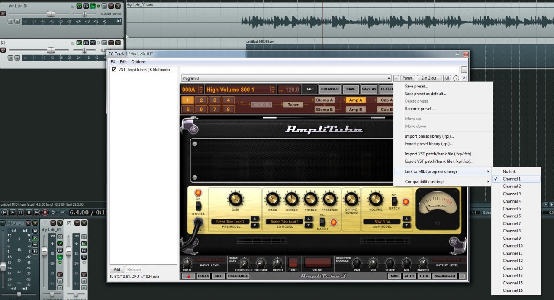Click track 1 pan slider in track panel

(x=84, y=14)
